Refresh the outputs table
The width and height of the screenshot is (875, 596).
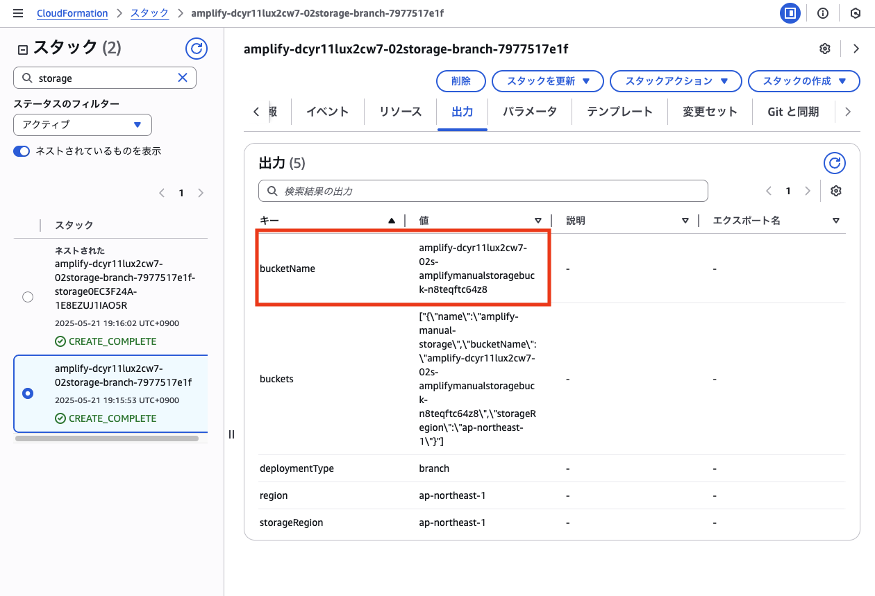(835, 163)
